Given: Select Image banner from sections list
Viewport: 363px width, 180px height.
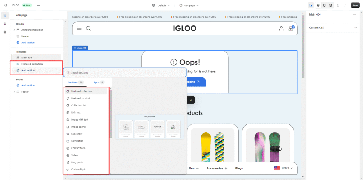Looking at the screenshot, I should [79, 127].
